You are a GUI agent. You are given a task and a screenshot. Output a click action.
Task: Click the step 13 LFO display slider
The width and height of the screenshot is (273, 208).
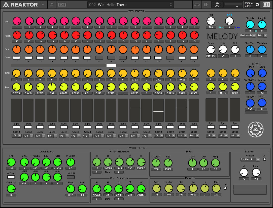[158, 110]
